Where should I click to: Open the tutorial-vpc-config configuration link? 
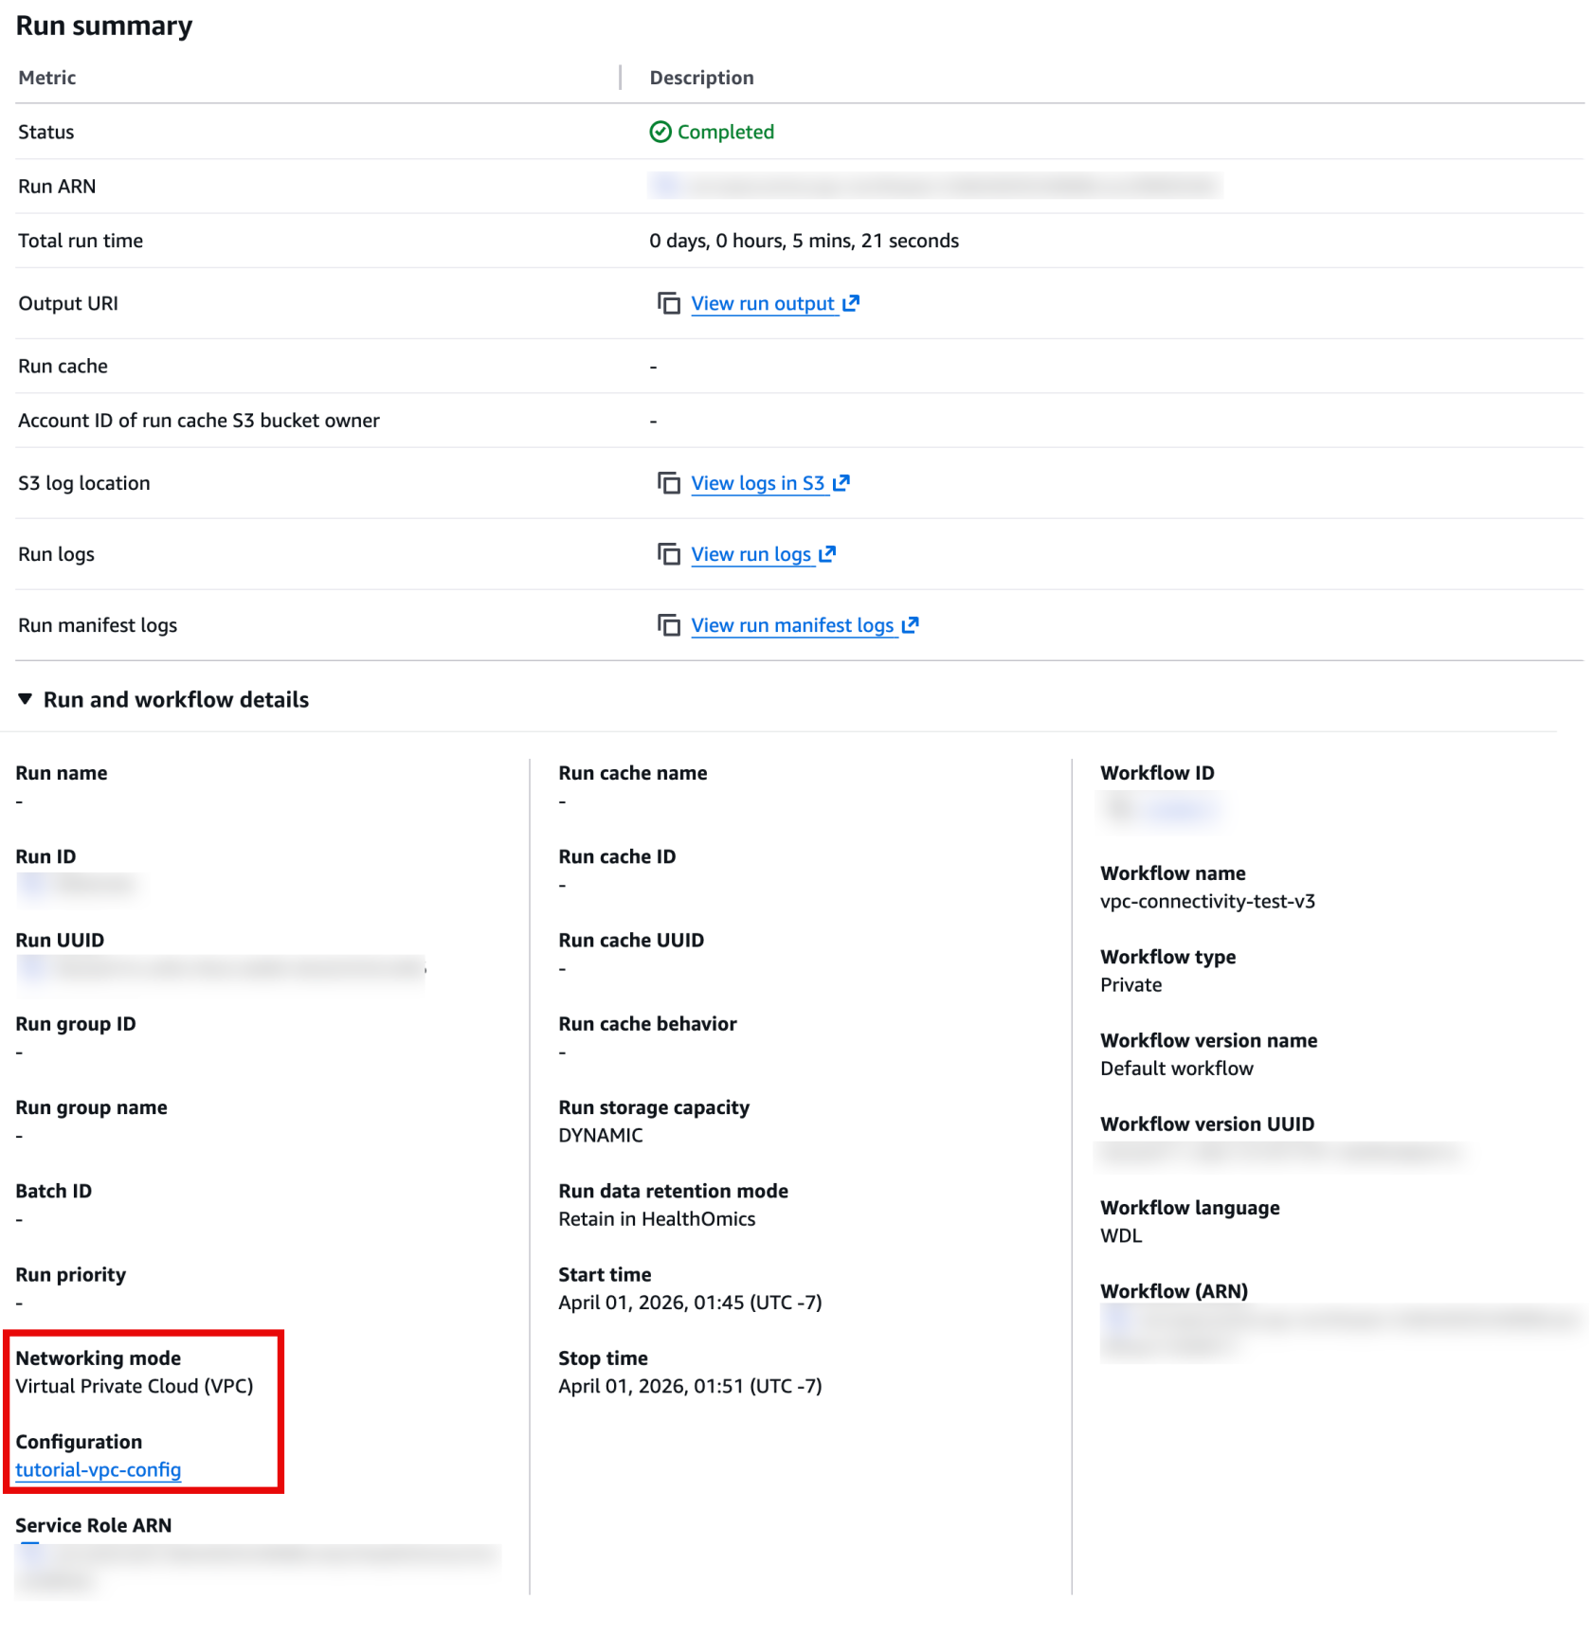tap(99, 1469)
